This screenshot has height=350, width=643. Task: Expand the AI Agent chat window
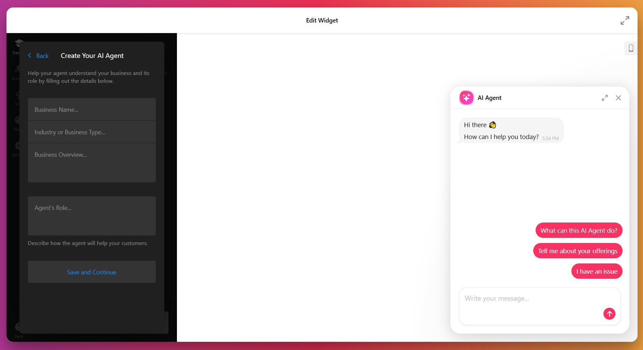[604, 97]
